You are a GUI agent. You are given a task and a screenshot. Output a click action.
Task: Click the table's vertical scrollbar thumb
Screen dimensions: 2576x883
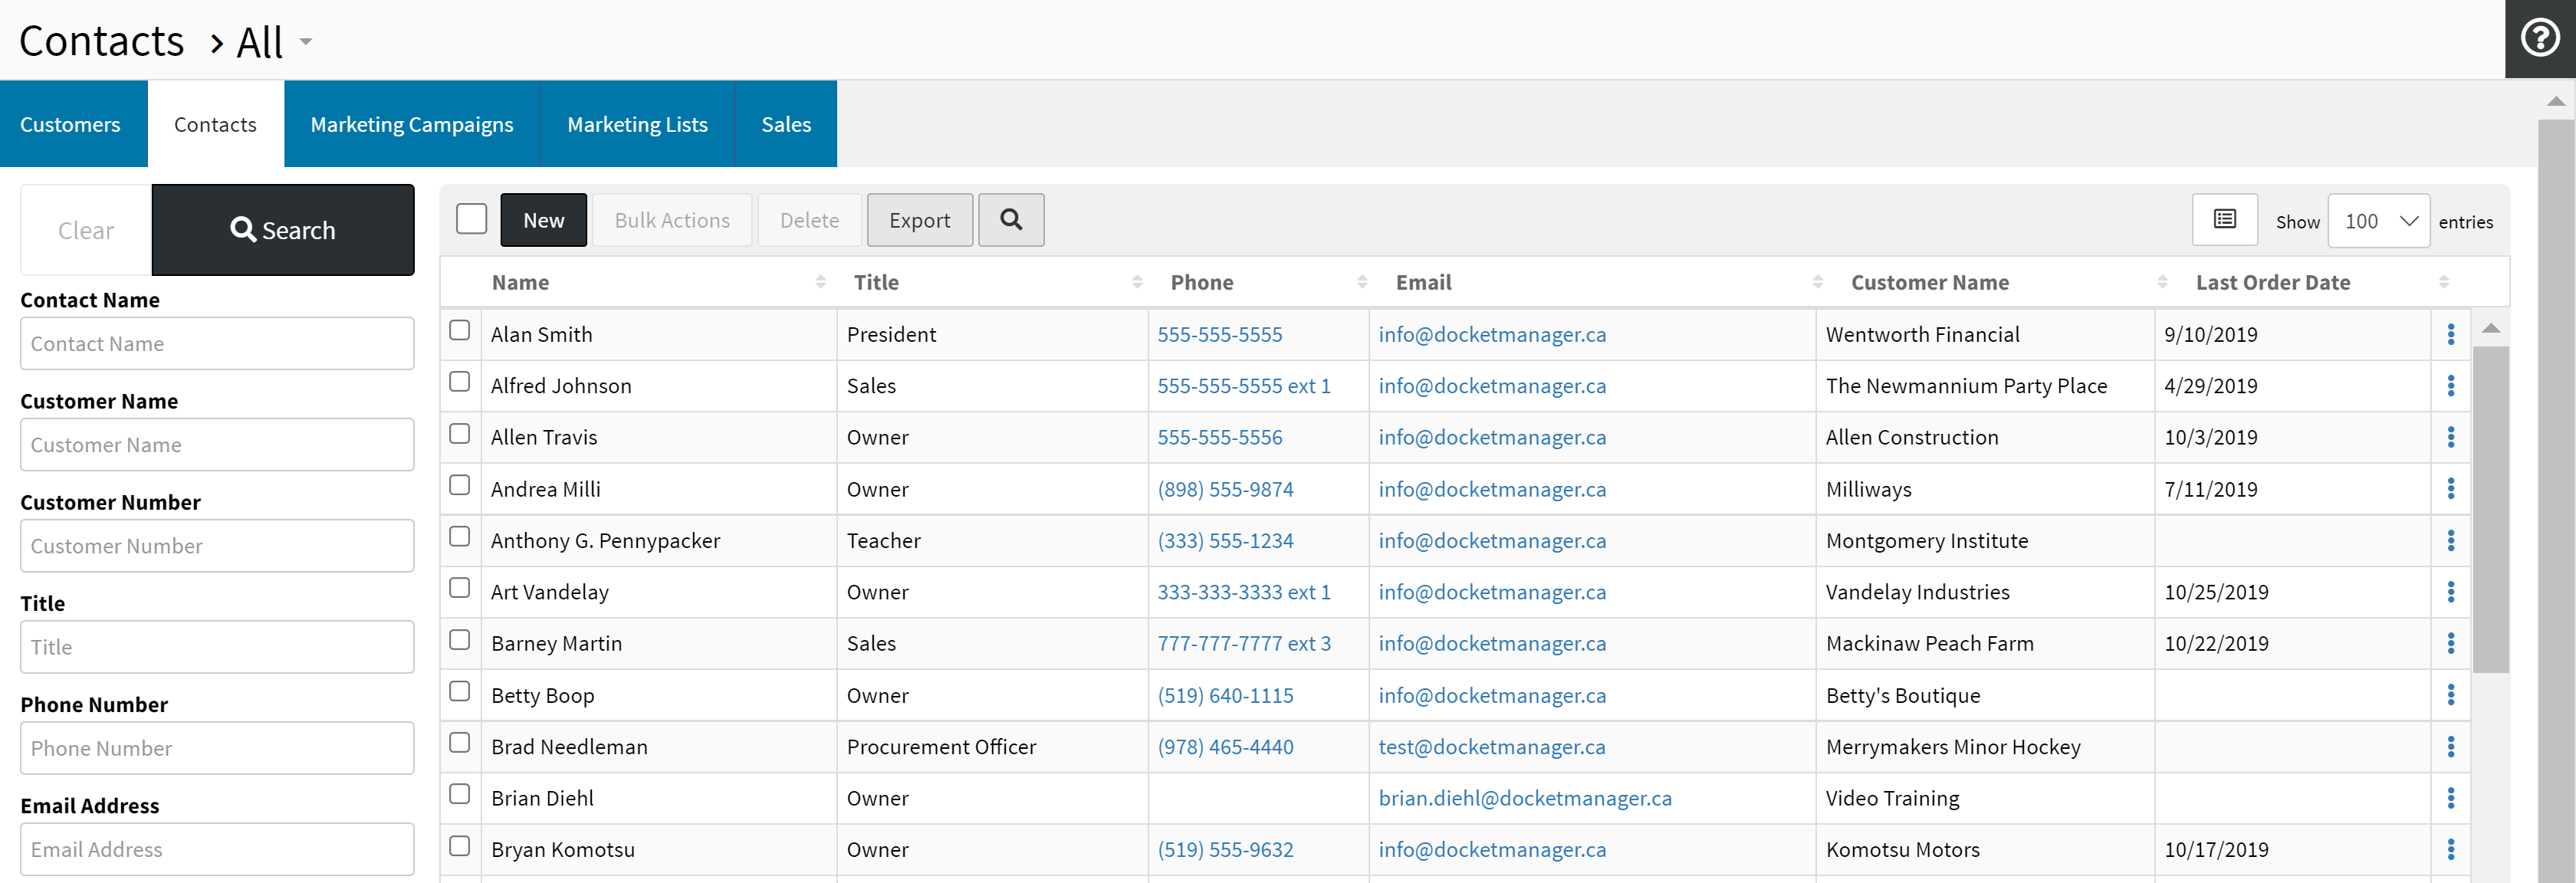2490,510
